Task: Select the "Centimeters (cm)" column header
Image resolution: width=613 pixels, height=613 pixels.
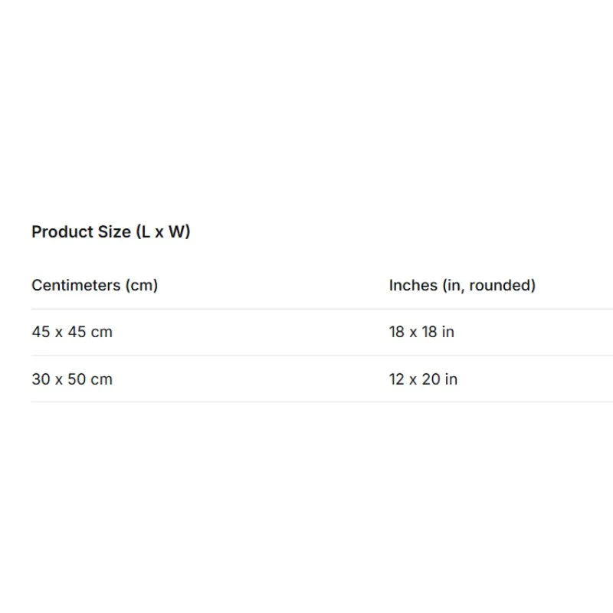Action: pos(94,286)
